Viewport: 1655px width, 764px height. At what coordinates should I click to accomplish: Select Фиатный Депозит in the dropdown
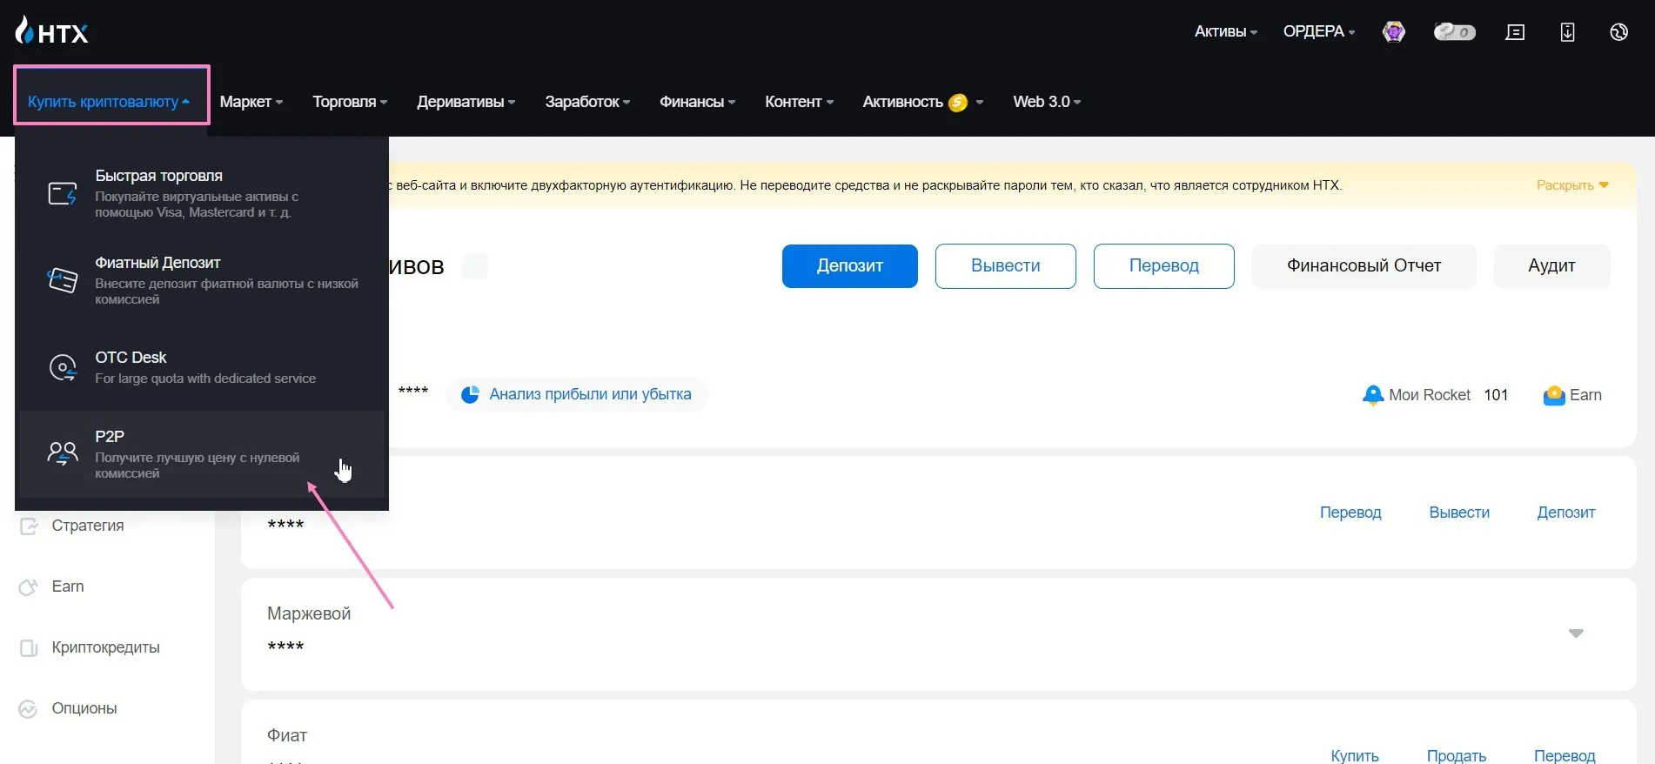(x=202, y=280)
